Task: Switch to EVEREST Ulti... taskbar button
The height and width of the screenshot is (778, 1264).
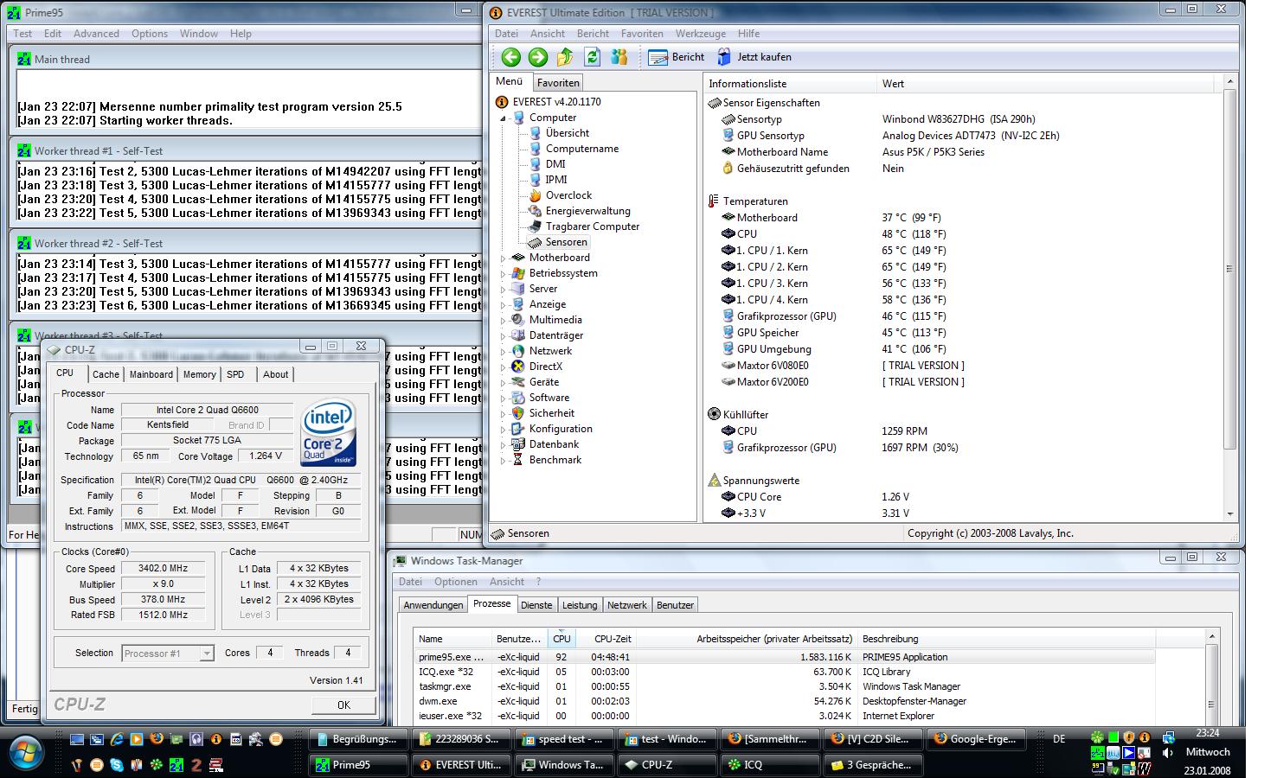Action: (462, 764)
